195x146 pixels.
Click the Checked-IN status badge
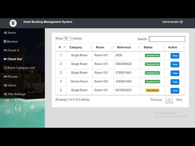coord(152,90)
